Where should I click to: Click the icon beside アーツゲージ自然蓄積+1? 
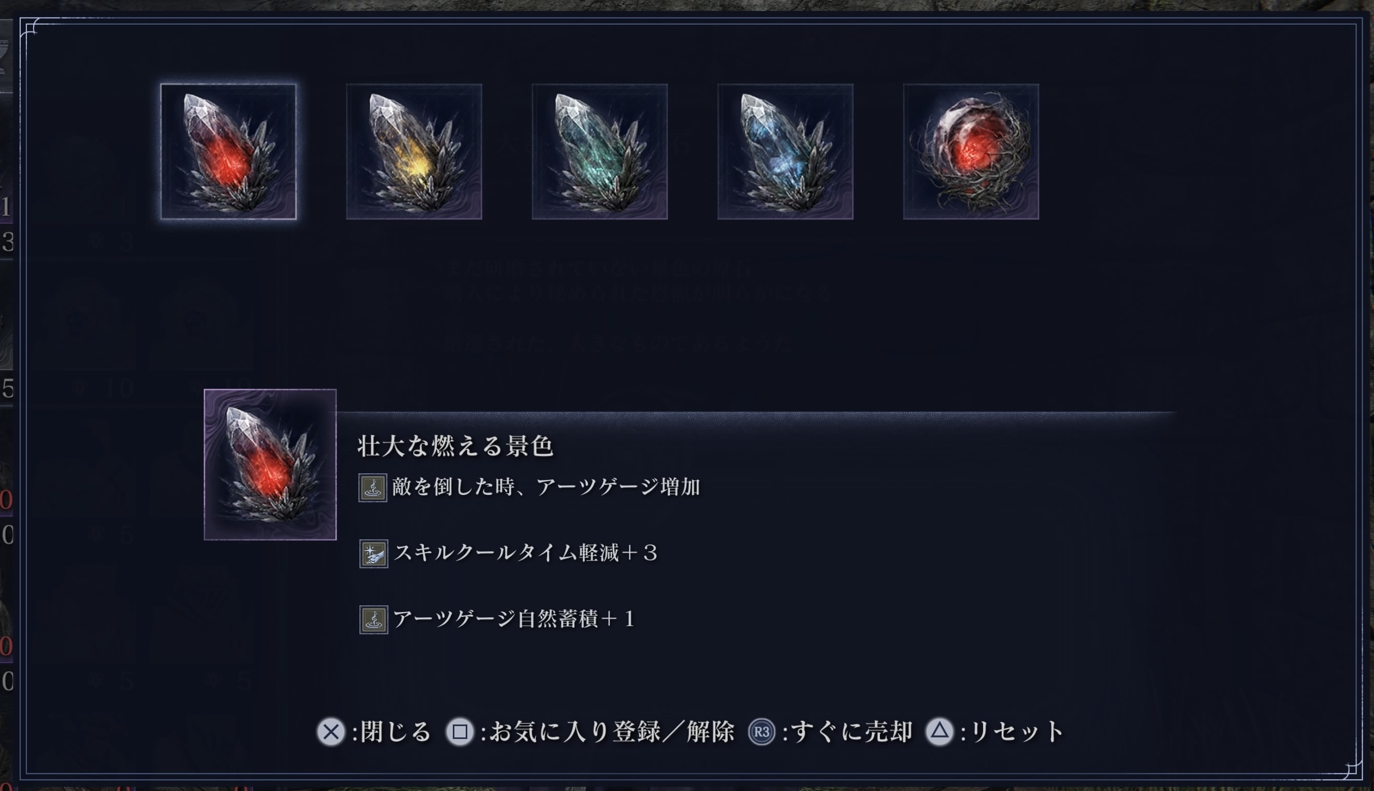click(374, 619)
